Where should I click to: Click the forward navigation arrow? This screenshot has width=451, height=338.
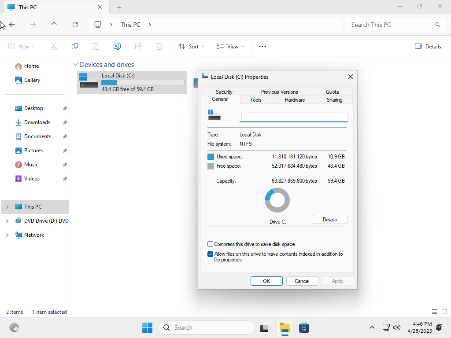pyautogui.click(x=33, y=25)
